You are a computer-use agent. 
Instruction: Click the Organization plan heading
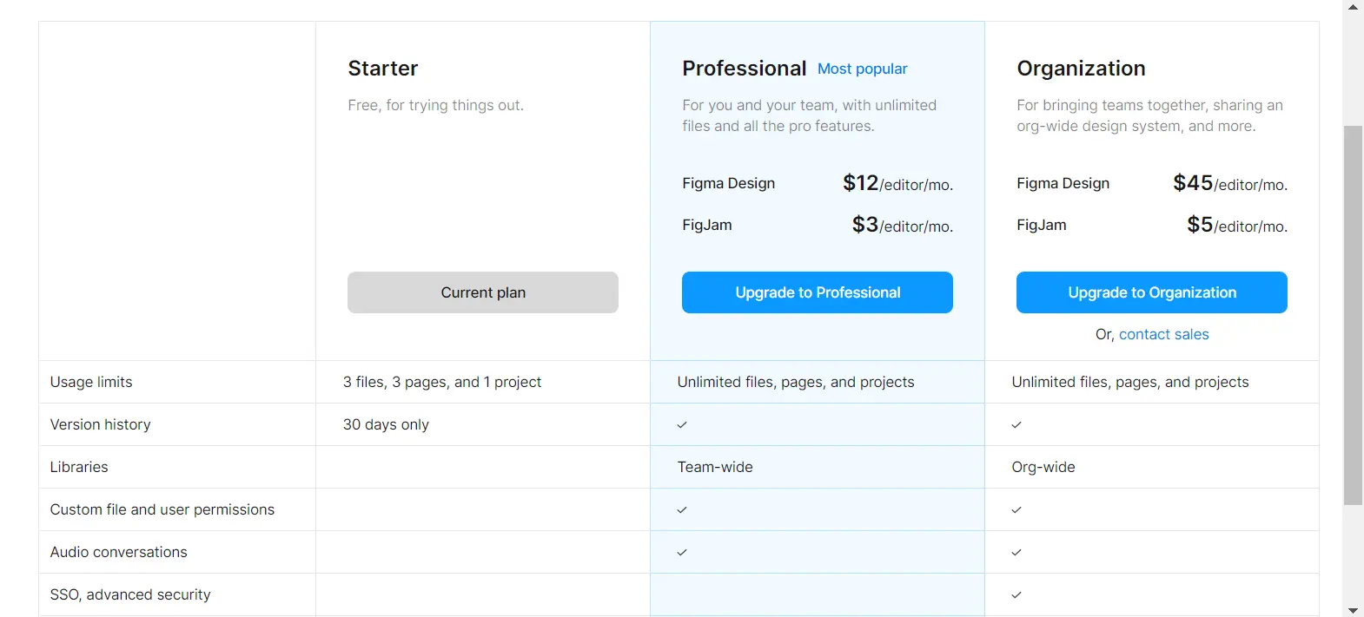pos(1081,69)
